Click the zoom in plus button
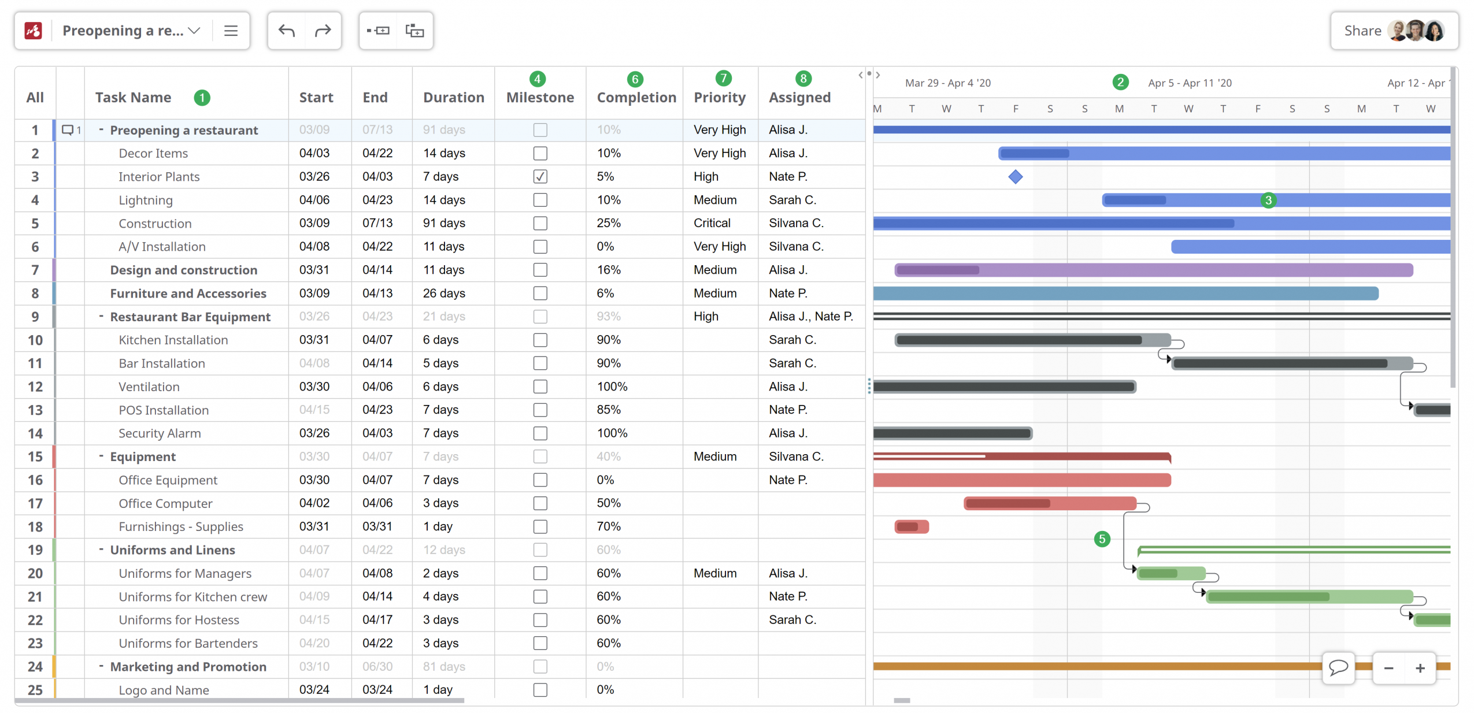The image size is (1474, 713). tap(1421, 668)
